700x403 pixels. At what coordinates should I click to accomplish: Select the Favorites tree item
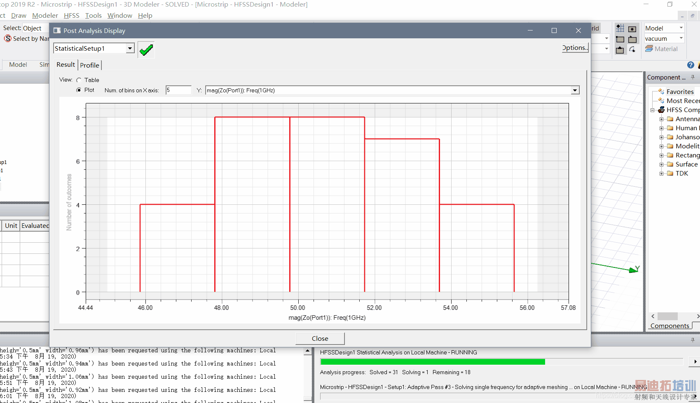[680, 91]
